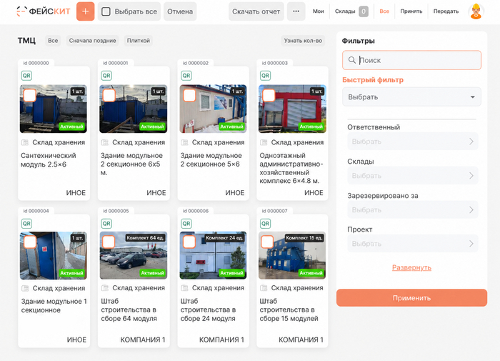Select checkbox on Одноэтажный административно-хозяйственный комплекс card

(269, 96)
